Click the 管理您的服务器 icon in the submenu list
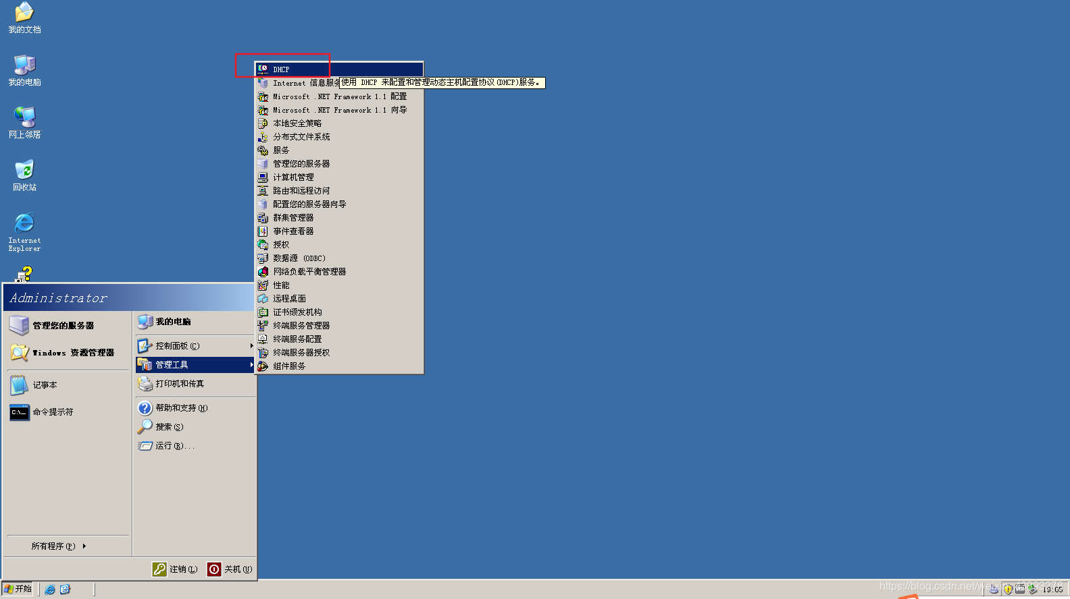Viewport: 1070px width, 599px height. pos(263,164)
